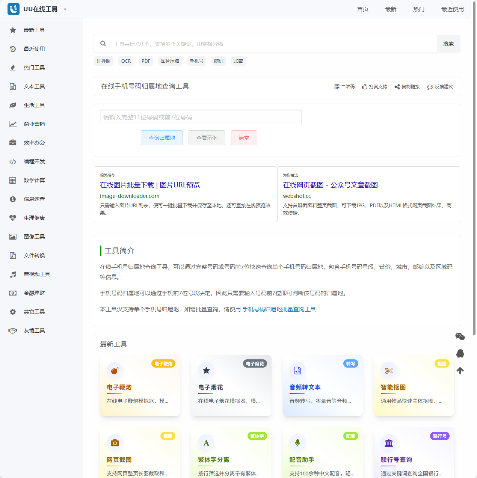Click the 查询归属地 button
The width and height of the screenshot is (477, 478).
(162, 138)
